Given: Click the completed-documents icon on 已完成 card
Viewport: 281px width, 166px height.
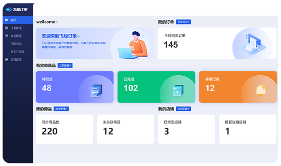Looking at the screenshot, I should (x=178, y=91).
